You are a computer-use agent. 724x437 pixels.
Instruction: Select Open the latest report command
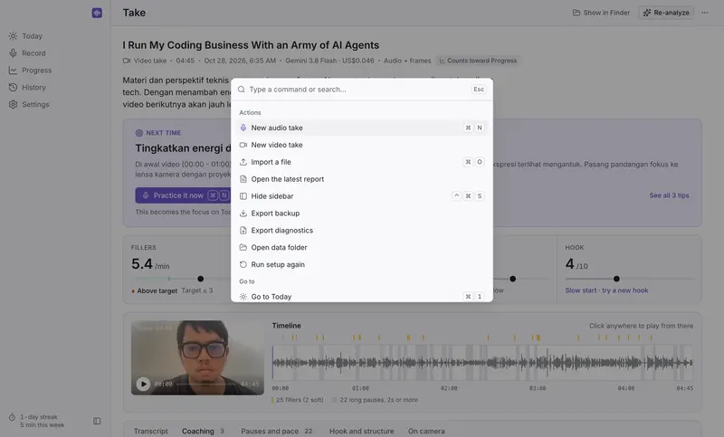tap(361, 179)
